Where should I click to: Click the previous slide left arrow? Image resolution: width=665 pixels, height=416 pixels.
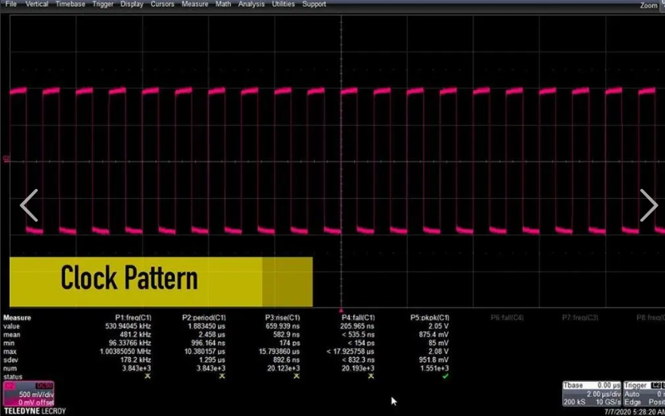pos(29,205)
